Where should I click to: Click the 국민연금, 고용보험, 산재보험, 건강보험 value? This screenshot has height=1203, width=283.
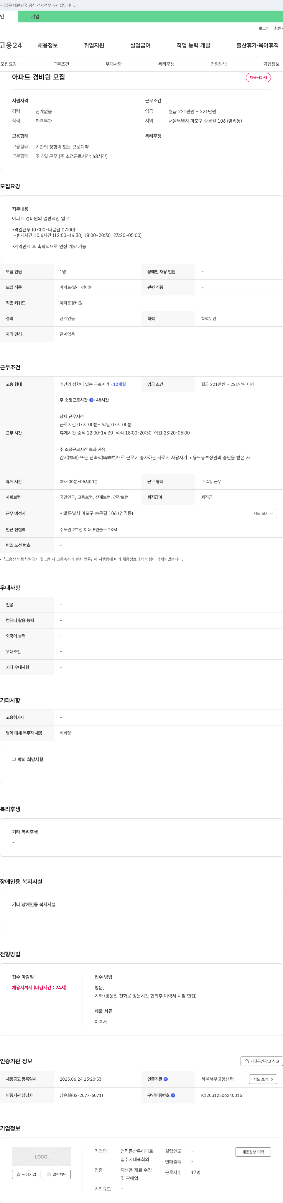tap(94, 497)
